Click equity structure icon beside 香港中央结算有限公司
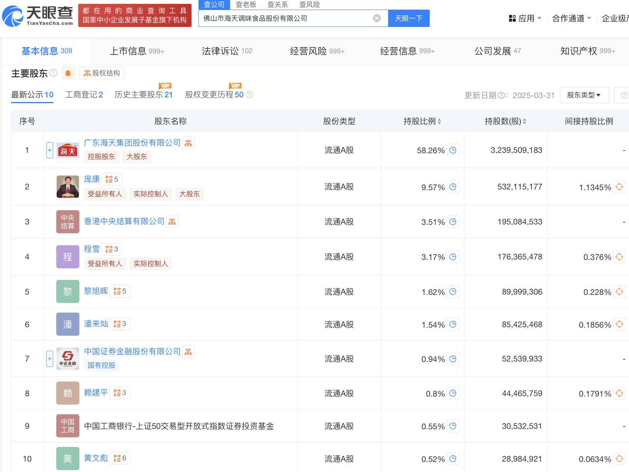Image resolution: width=629 pixels, height=472 pixels. click(172, 222)
